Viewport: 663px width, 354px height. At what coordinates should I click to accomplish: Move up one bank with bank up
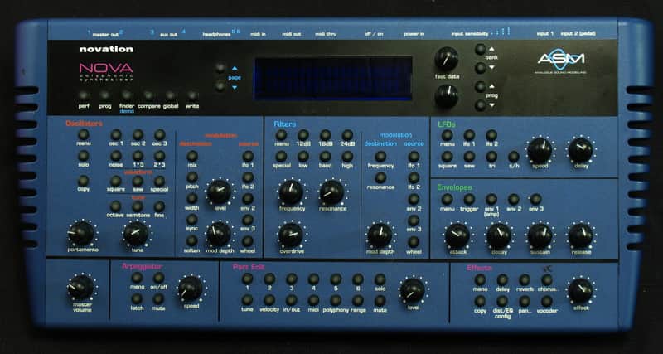(x=480, y=49)
